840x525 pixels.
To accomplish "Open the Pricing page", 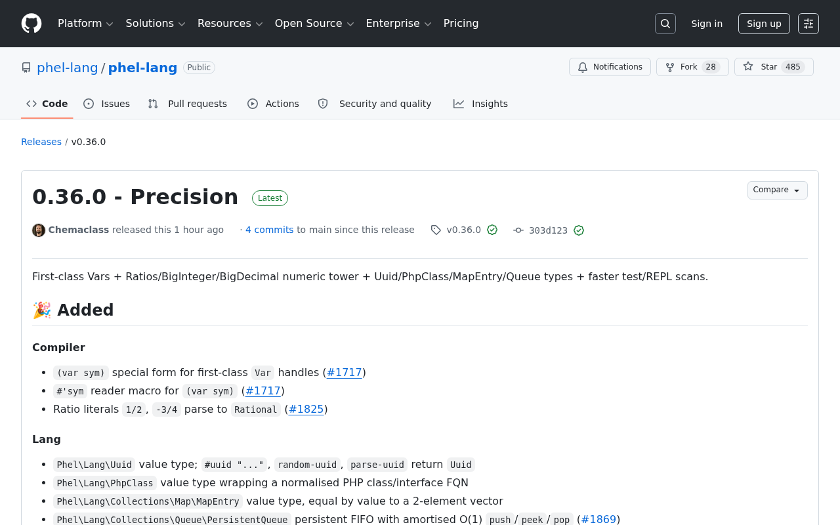I will pyautogui.click(x=461, y=24).
